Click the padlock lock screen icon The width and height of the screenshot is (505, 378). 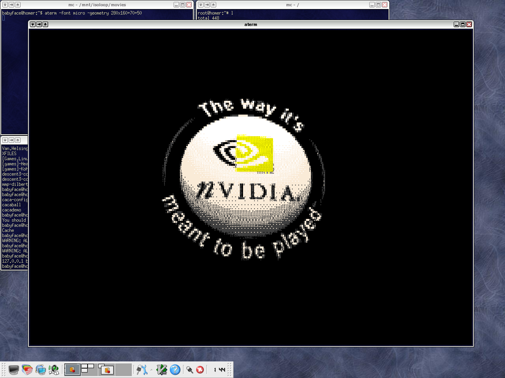[x=190, y=370]
